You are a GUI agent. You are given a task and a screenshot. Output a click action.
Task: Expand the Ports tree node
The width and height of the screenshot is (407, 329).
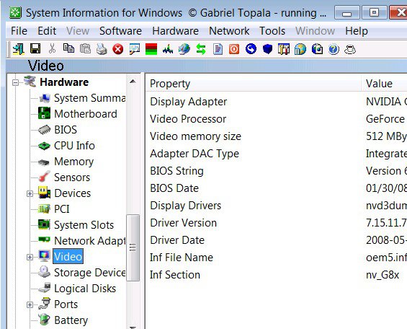click(x=30, y=304)
